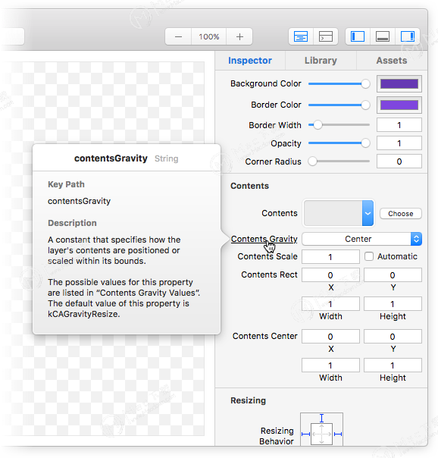Click the Contents Rect Height field
This screenshot has width=438, height=458.
pyautogui.click(x=393, y=304)
